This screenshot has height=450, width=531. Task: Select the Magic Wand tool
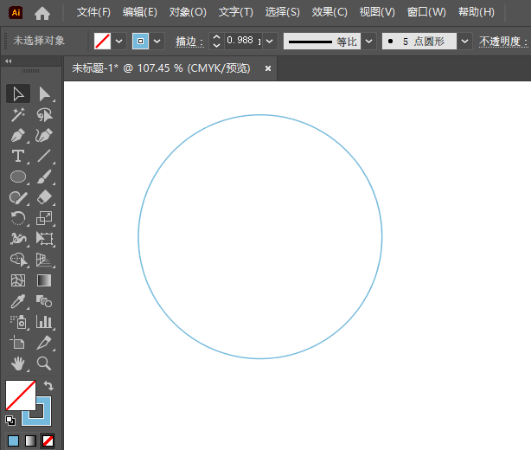(18, 115)
